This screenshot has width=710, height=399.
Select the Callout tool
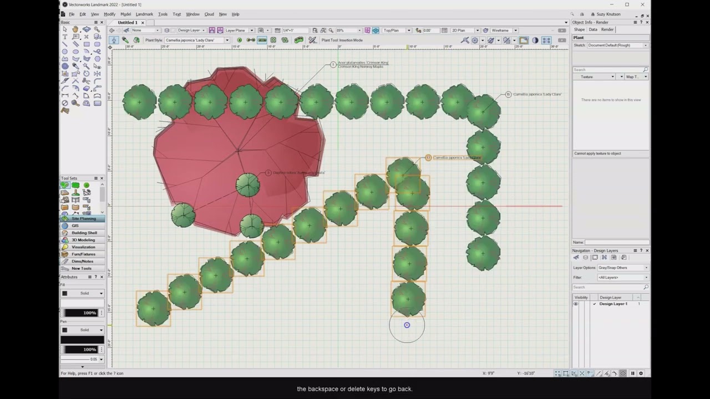75,37
